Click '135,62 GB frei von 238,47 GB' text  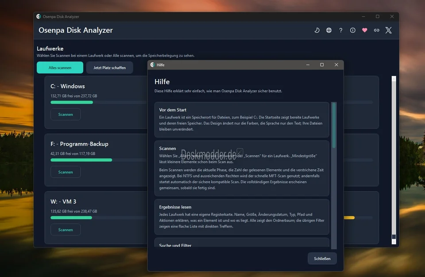(74, 211)
